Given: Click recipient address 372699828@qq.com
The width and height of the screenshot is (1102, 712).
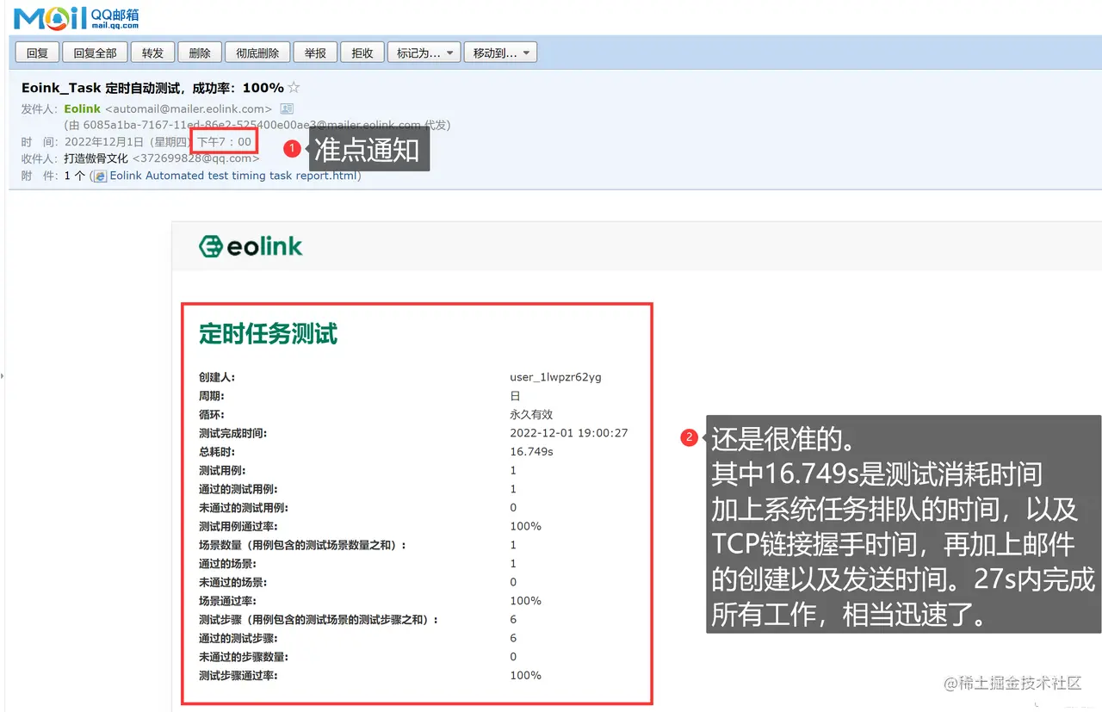Looking at the screenshot, I should (x=195, y=158).
